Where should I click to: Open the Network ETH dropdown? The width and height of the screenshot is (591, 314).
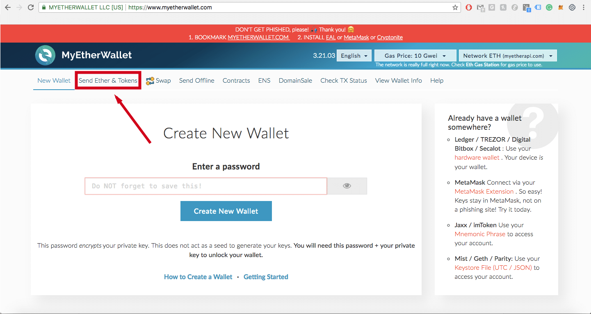[508, 56]
